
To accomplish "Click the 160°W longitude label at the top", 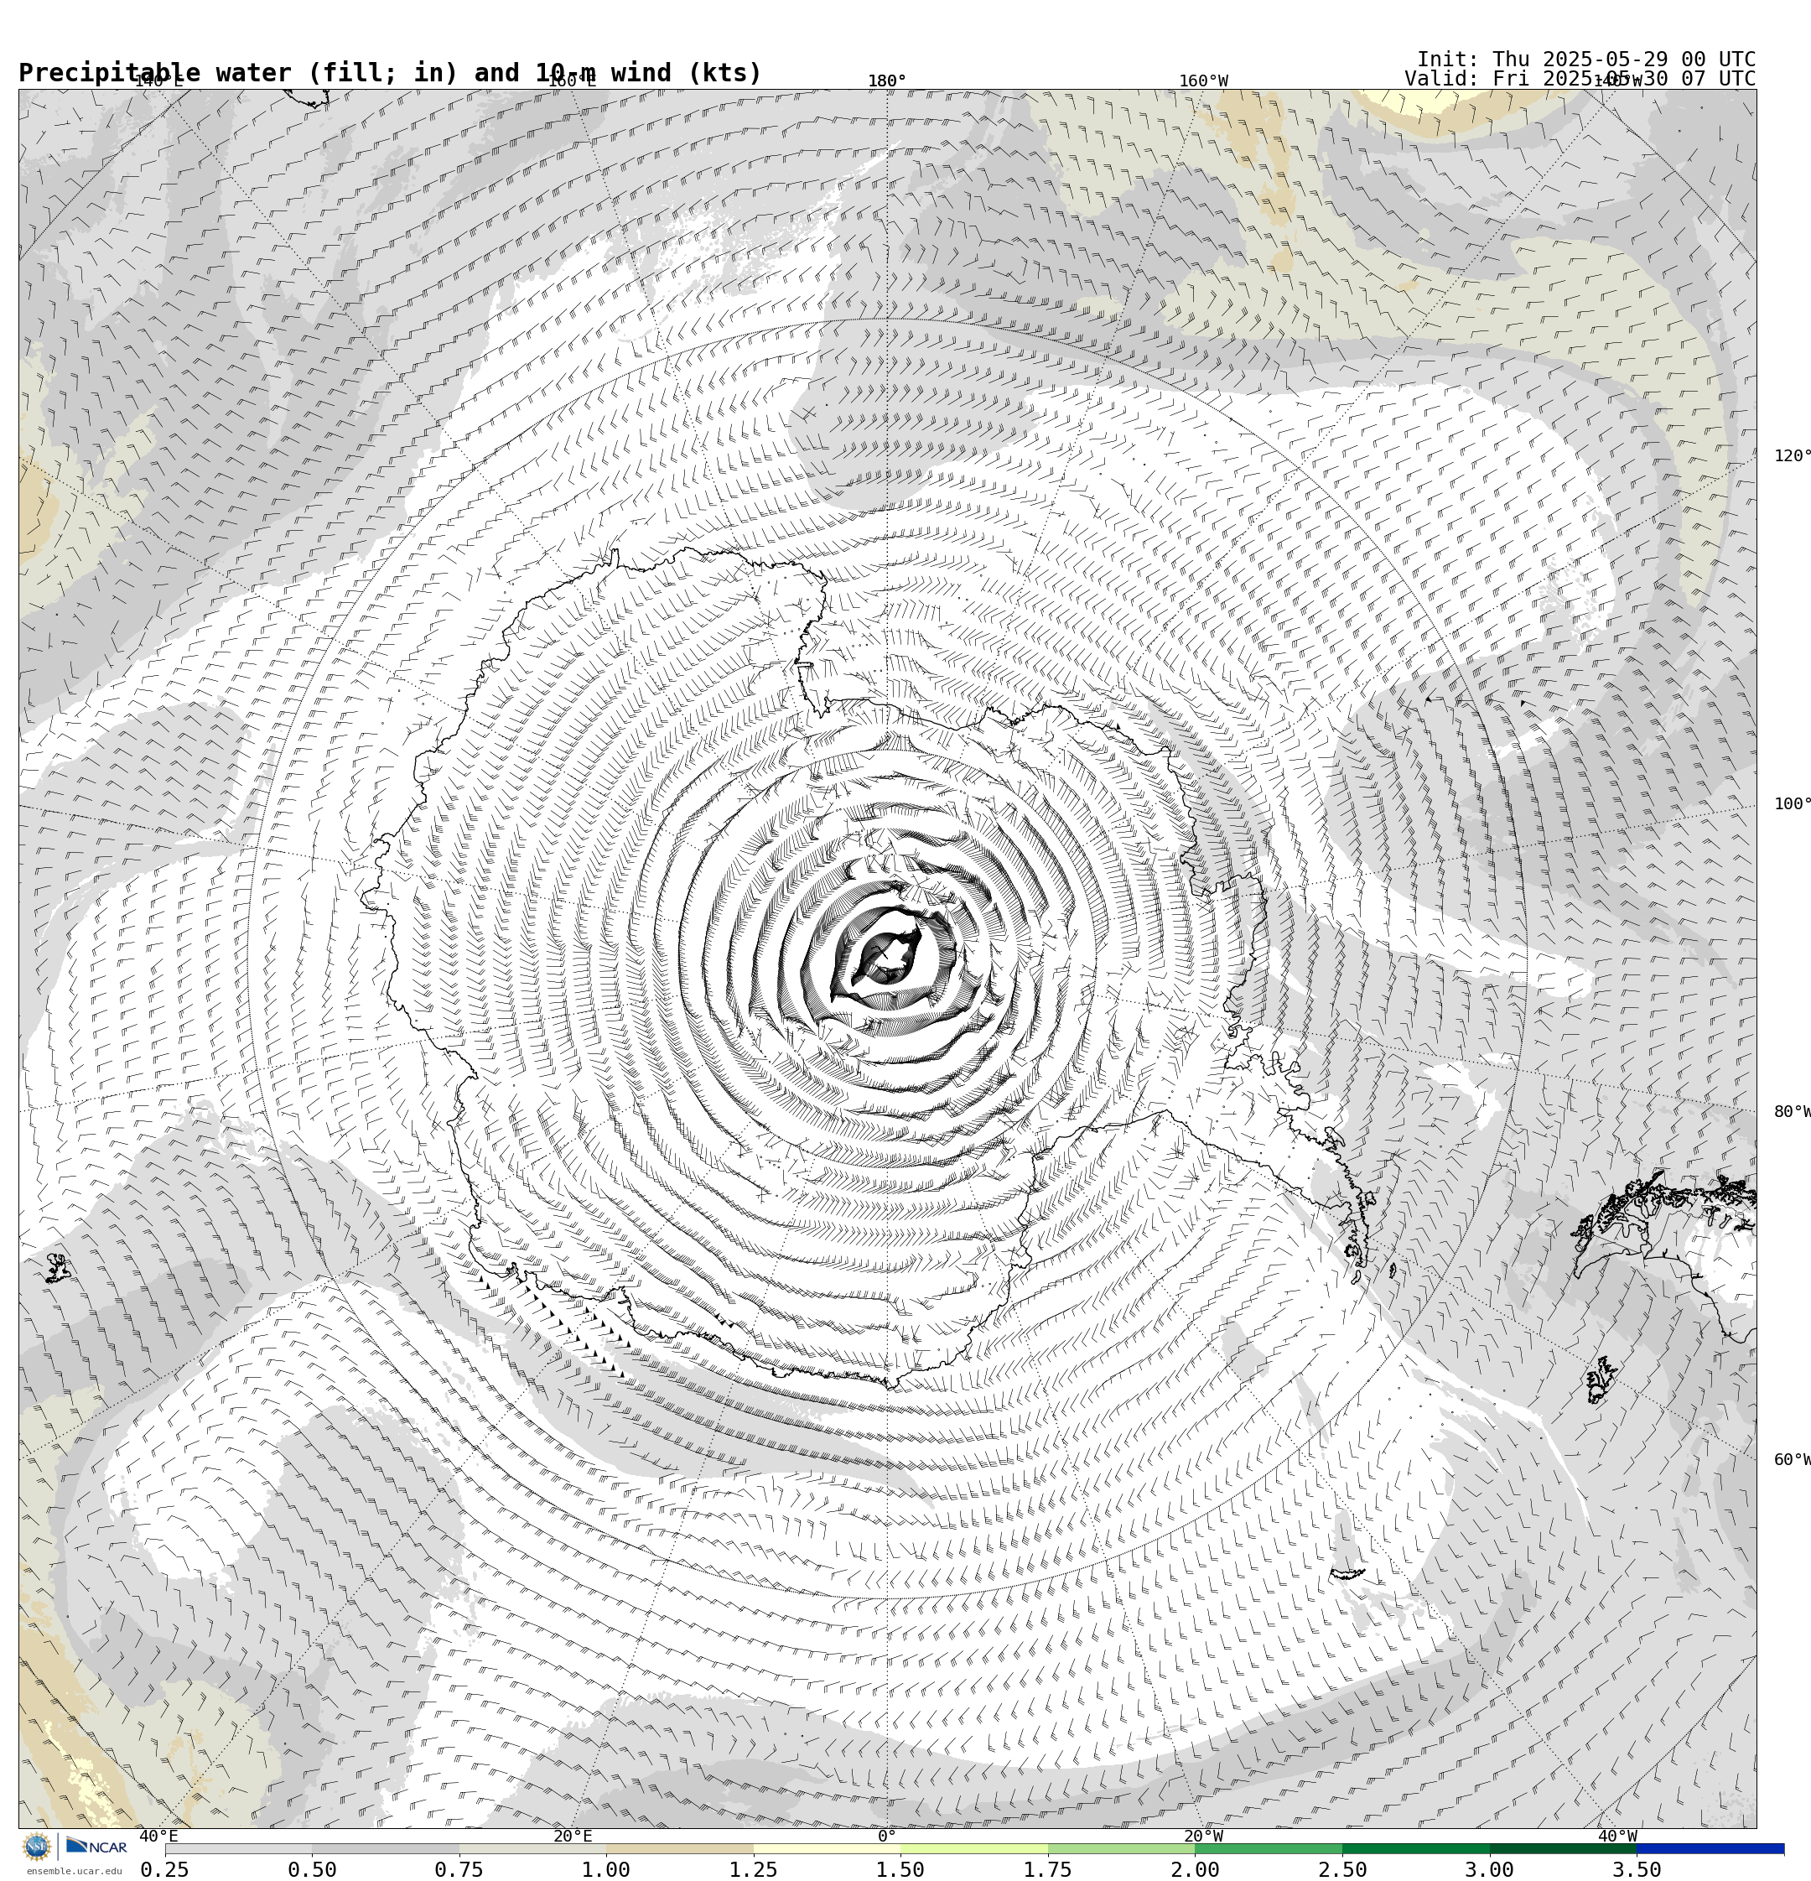I will click(x=1202, y=81).
